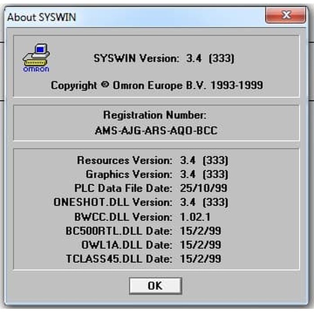Click the BC500RTL.DLL Date line
314x314 pixels.
click(x=144, y=231)
